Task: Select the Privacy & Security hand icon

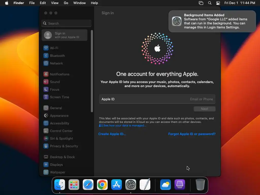Action: pyautogui.click(x=46, y=146)
